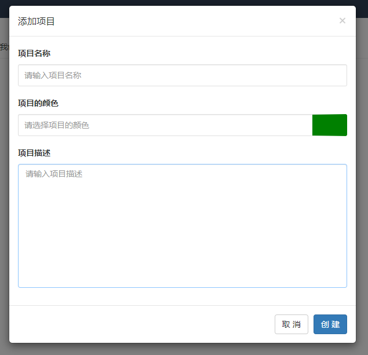Click the blue 创建 button
This screenshot has height=355, width=368.
[x=330, y=324]
